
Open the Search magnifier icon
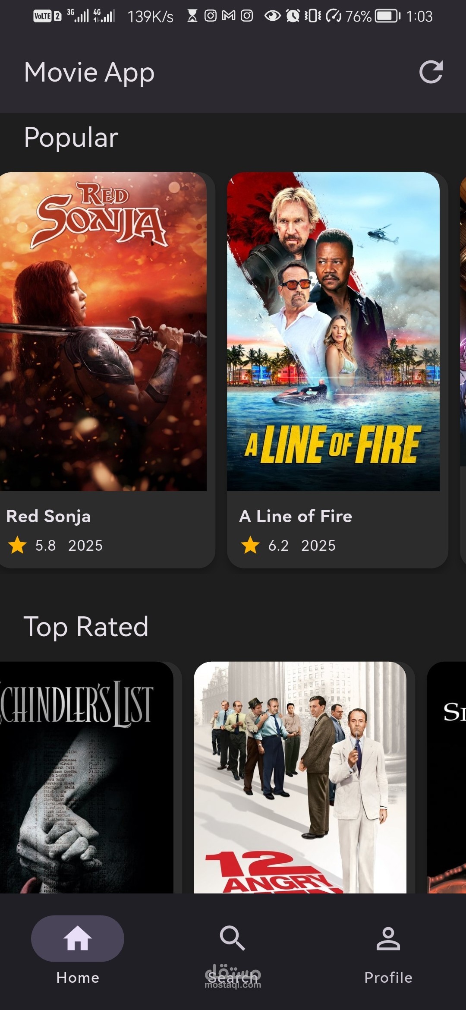233,938
